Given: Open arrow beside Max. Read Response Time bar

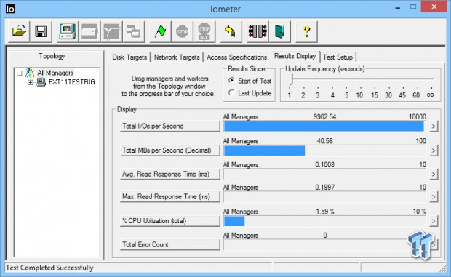Looking at the screenshot, I should (434, 197).
